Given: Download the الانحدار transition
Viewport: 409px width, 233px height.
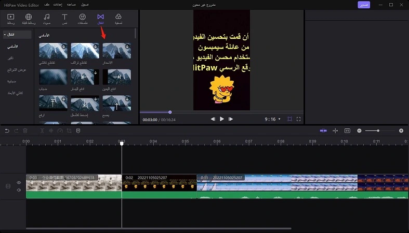Looking at the screenshot, I should click(x=127, y=47).
